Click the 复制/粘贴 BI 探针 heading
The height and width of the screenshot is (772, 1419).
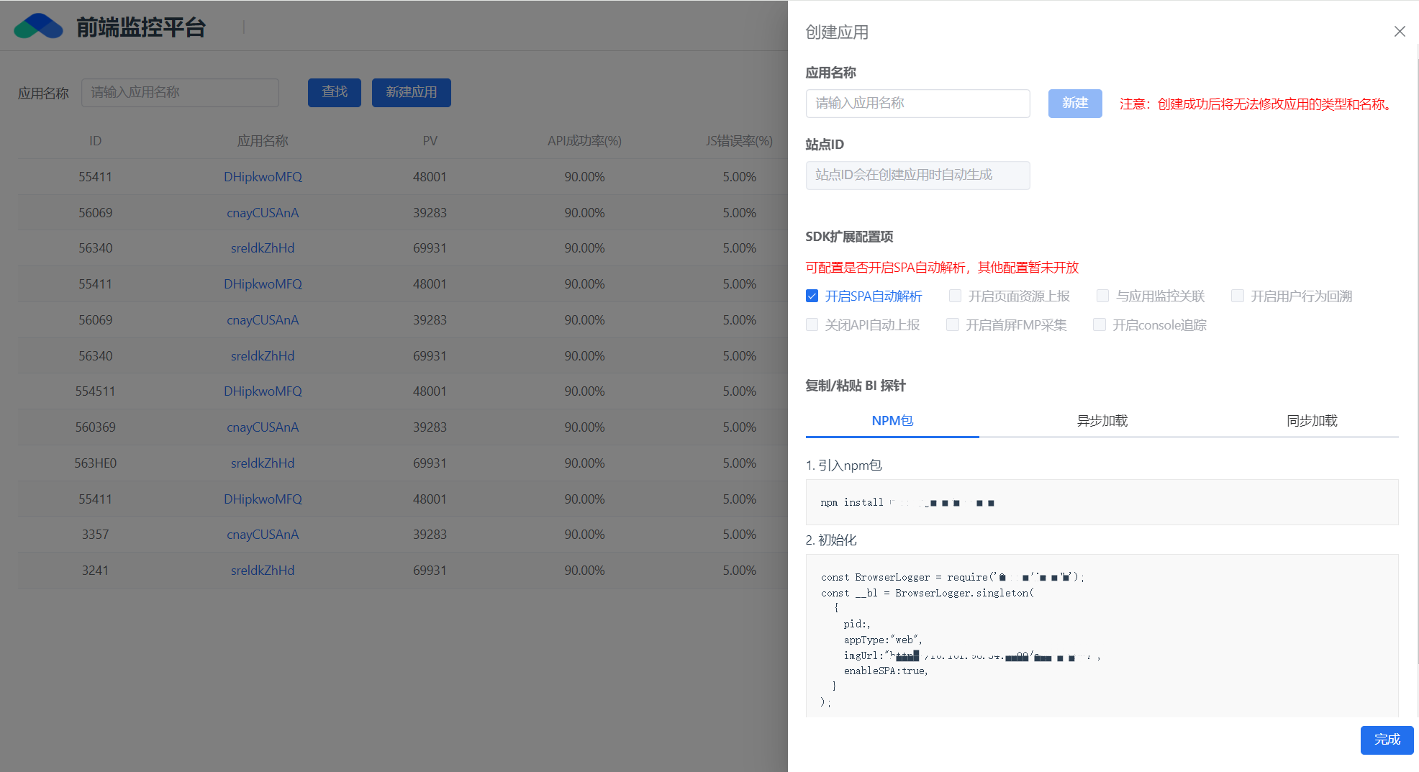click(x=856, y=386)
